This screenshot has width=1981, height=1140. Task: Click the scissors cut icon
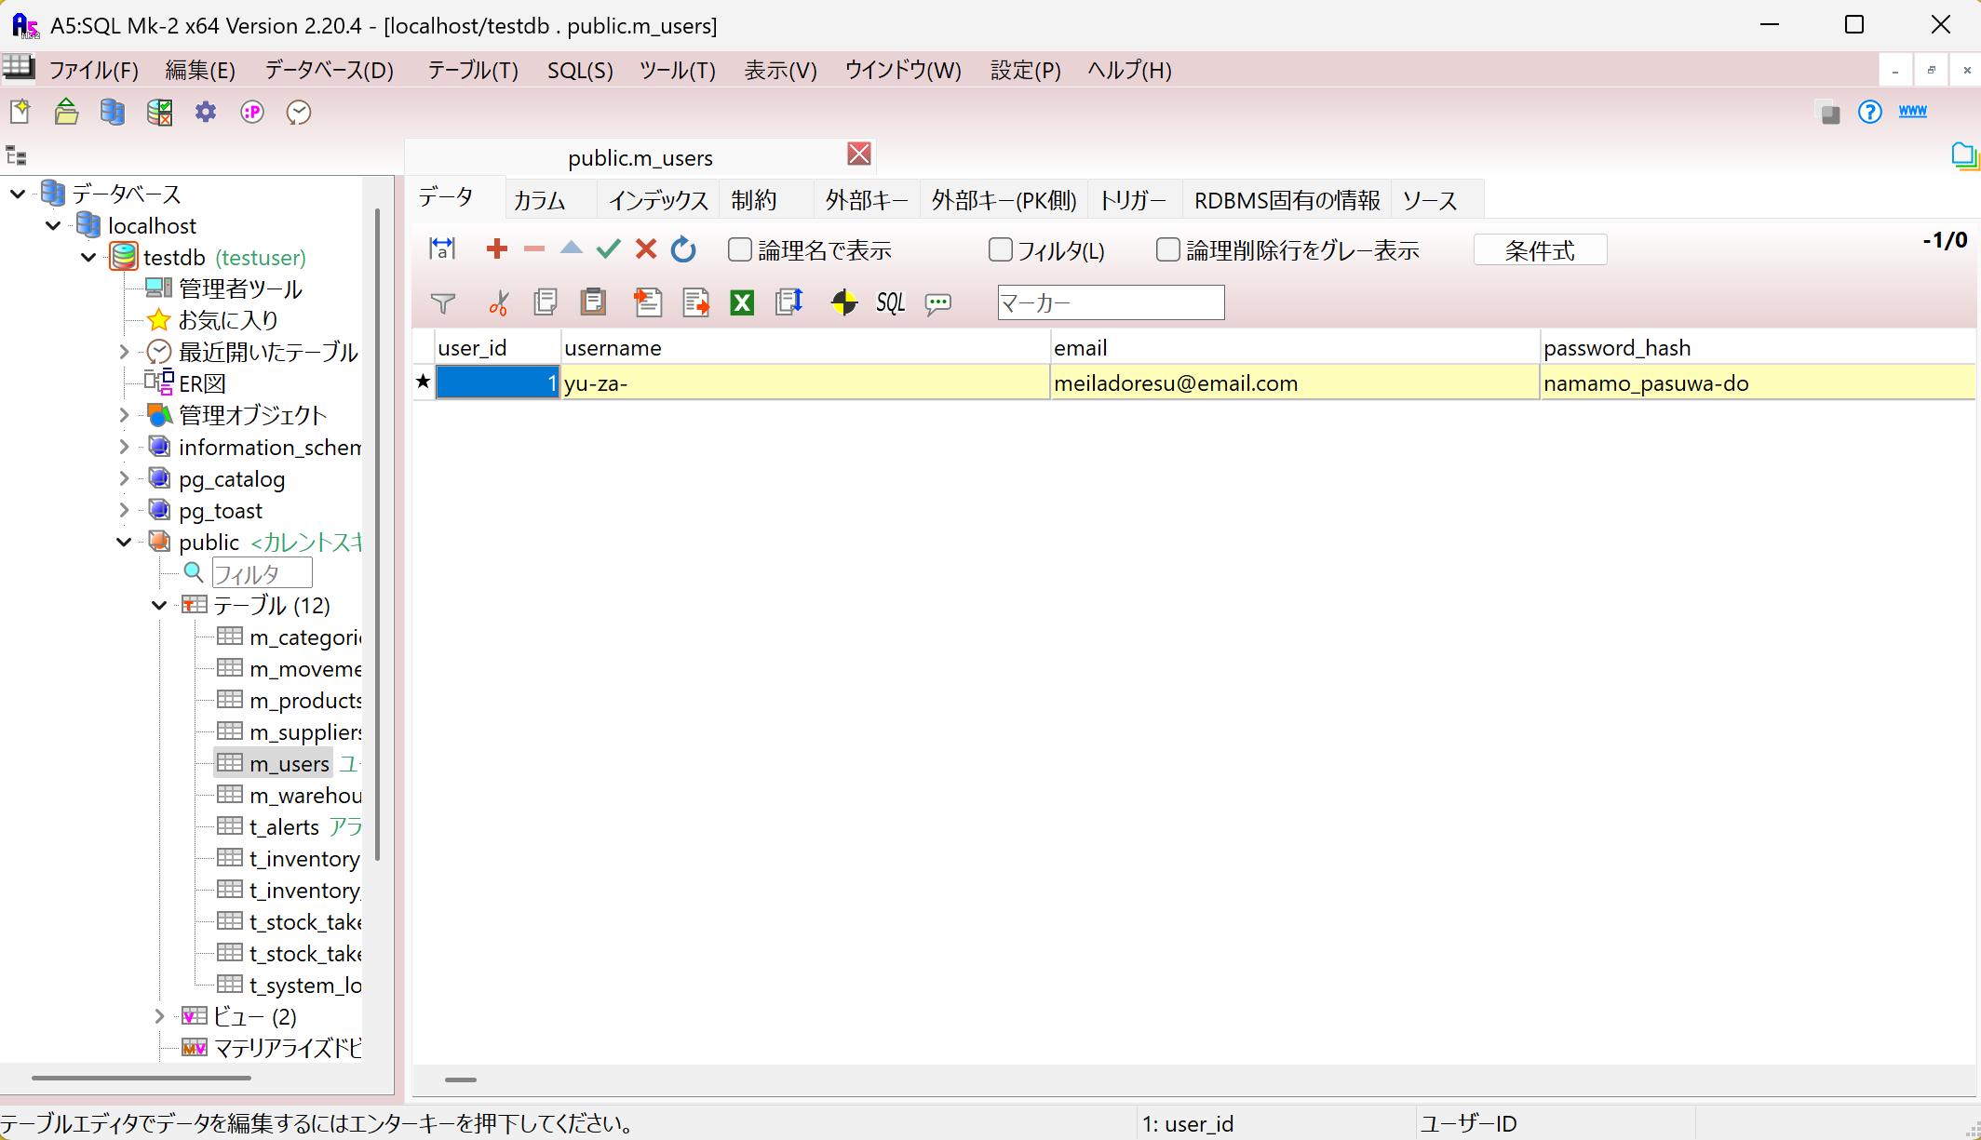498,302
